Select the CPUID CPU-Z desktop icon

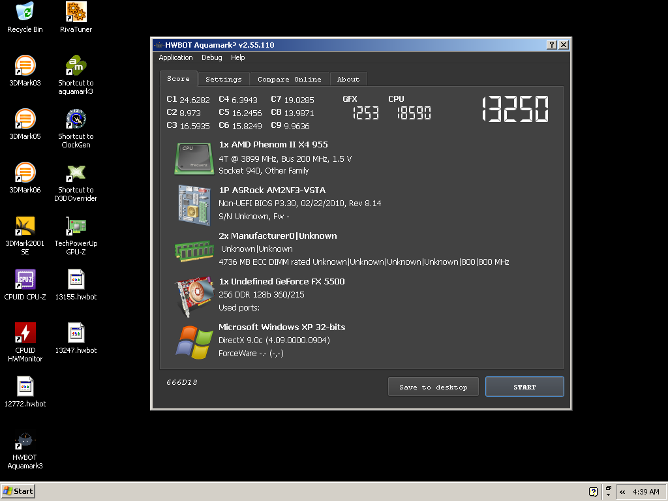[25, 285]
